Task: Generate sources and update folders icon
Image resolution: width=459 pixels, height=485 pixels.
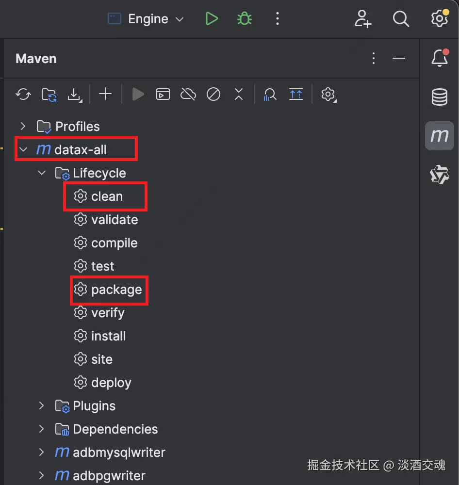Action: (49, 95)
